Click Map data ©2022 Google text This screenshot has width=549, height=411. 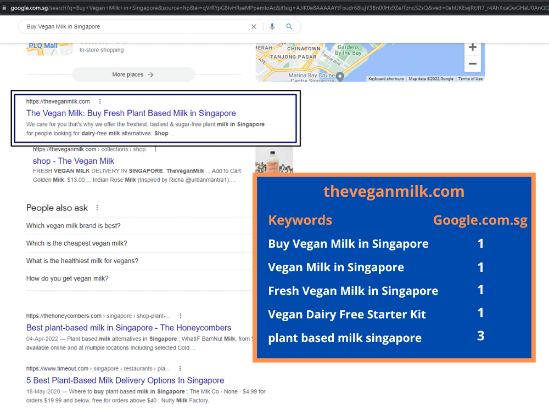[431, 79]
